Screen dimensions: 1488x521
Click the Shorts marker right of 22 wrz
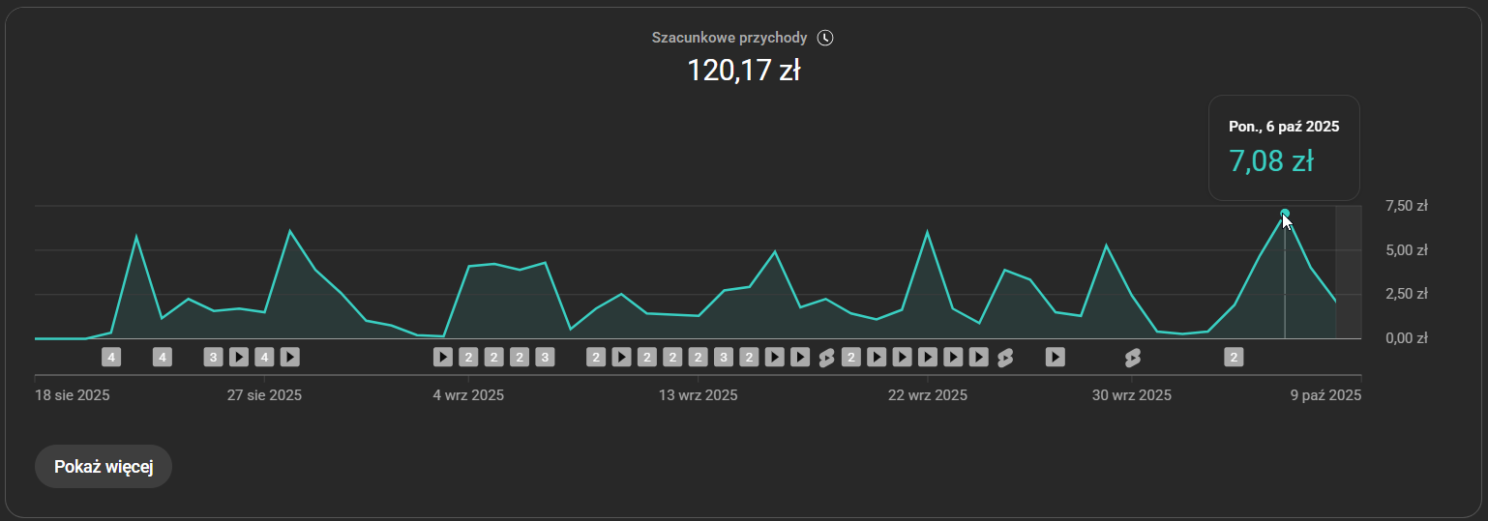tap(1004, 358)
